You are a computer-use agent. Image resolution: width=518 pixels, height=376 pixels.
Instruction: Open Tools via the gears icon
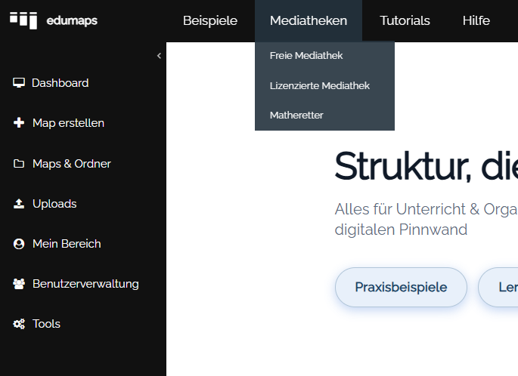pyautogui.click(x=19, y=324)
